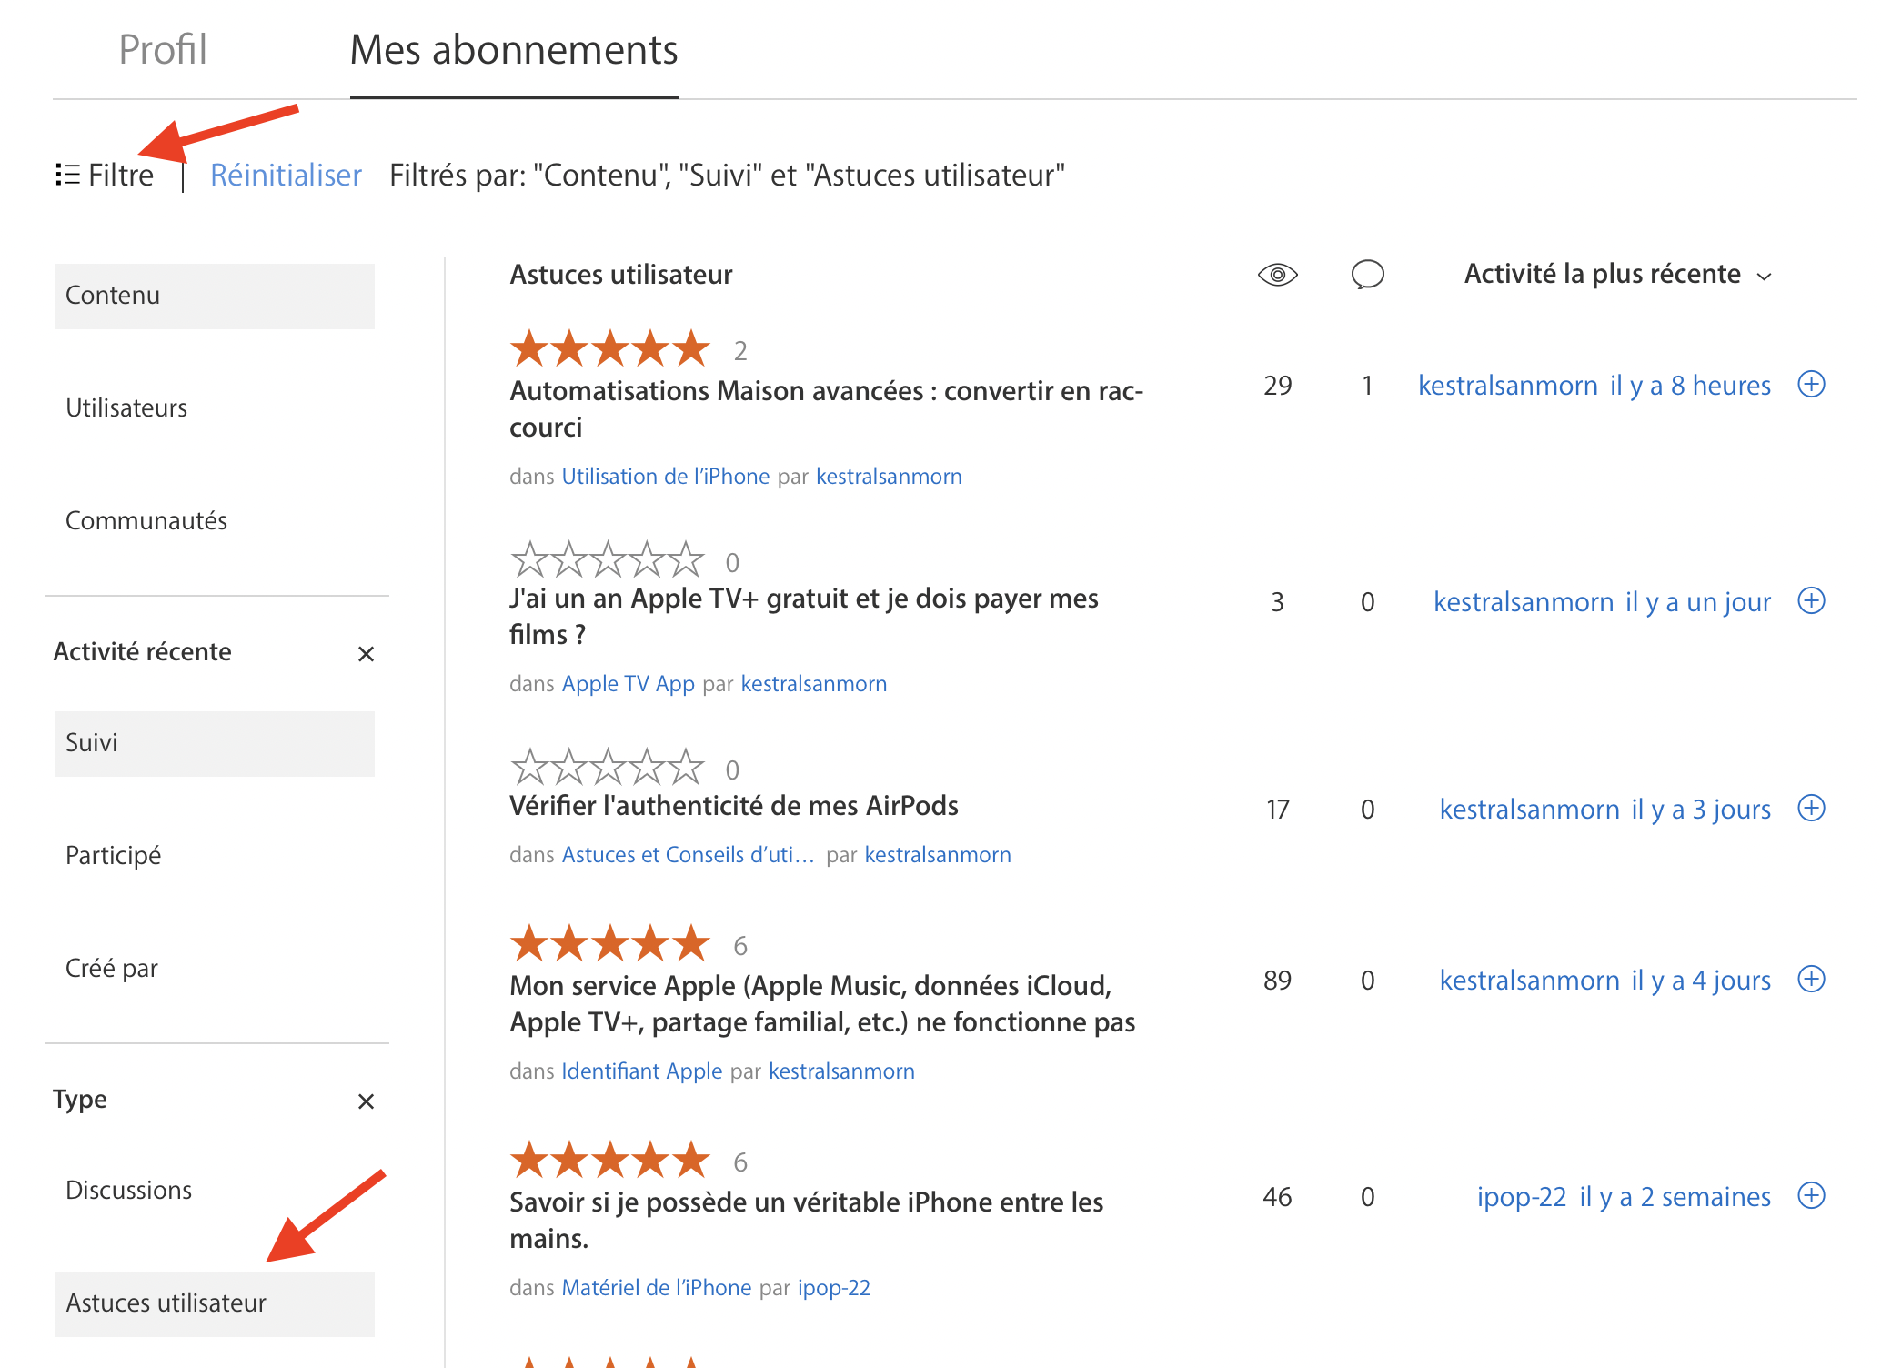Open the Activité la plus récente sort dropdown
This screenshot has width=1881, height=1368.
coord(1617,275)
